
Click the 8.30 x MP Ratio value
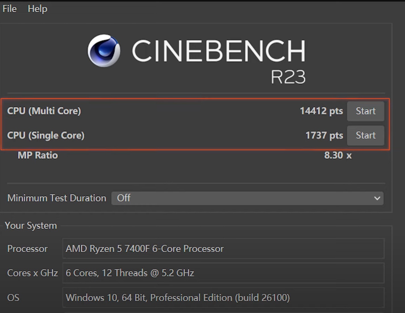pyautogui.click(x=338, y=155)
